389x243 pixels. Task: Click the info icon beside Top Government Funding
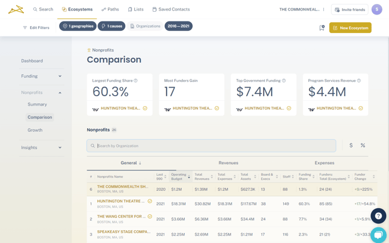(284, 81)
